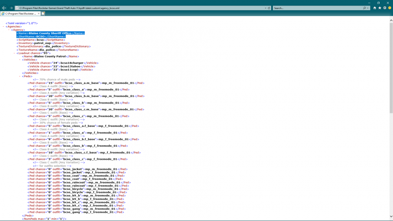
Task: Click the Inventory patrol_eup line
Action: click(43, 43)
